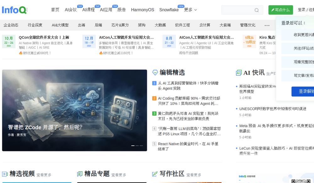Open news UNESCO呼吁数字世界中知情权

[273, 109]
